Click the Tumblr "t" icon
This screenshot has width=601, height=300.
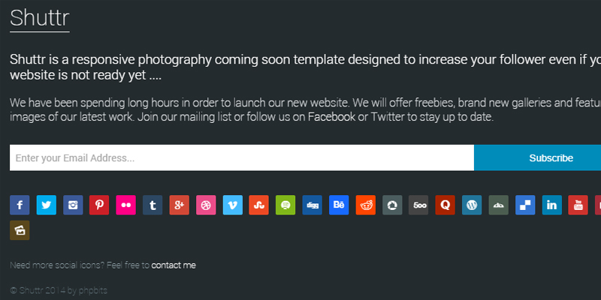point(153,205)
